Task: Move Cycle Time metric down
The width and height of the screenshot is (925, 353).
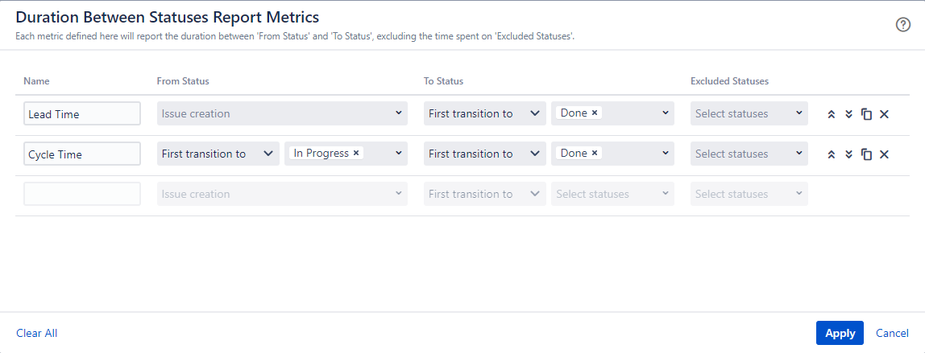Action: pos(848,154)
